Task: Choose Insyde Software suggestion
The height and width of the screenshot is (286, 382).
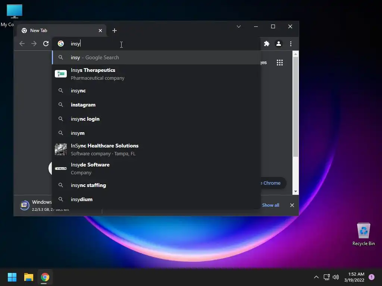Action: point(156,169)
